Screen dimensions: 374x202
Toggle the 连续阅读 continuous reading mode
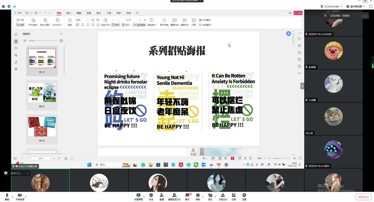tap(139, 25)
